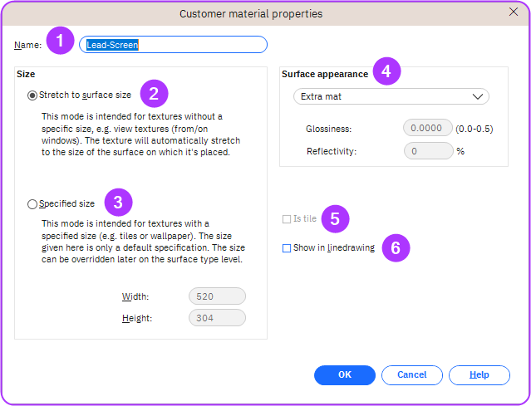Choose the Specified size radio button
The width and height of the screenshot is (531, 406).
click(x=32, y=203)
